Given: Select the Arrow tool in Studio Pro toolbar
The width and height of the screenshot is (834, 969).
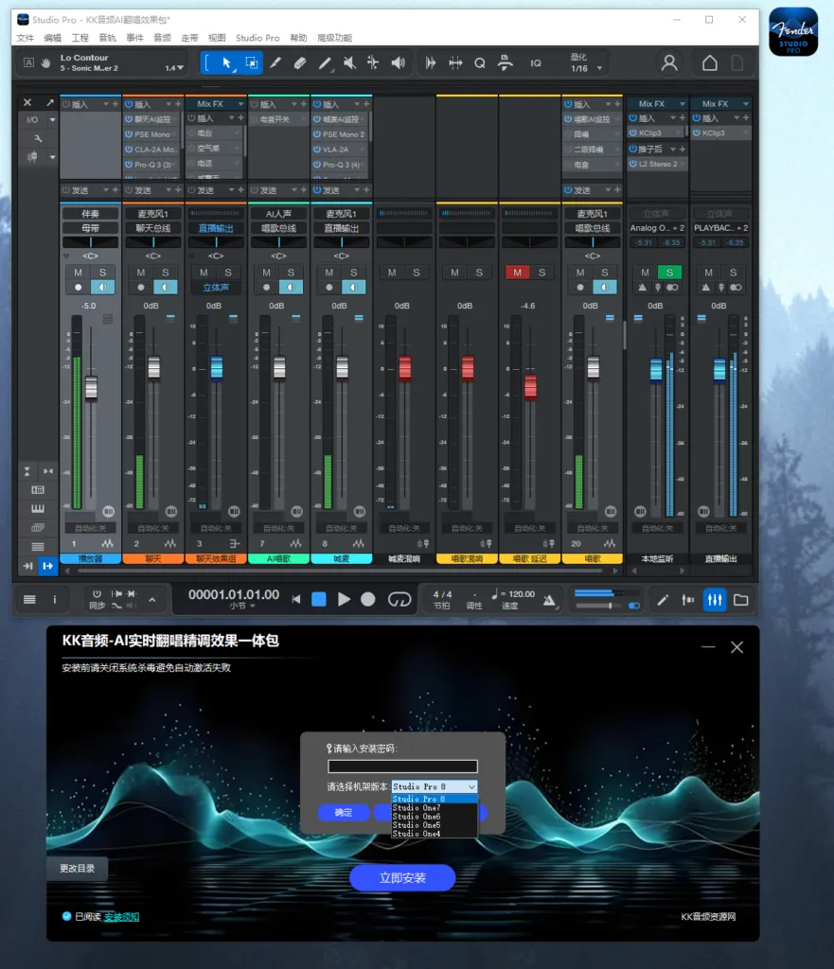Looking at the screenshot, I should 227,63.
